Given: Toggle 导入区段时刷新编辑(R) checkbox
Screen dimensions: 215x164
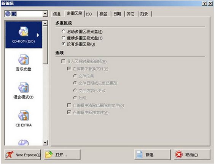Looking at the screenshot, I should point(63,61).
